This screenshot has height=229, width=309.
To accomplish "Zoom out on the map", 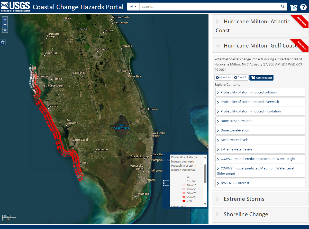I will [x=5, y=25].
